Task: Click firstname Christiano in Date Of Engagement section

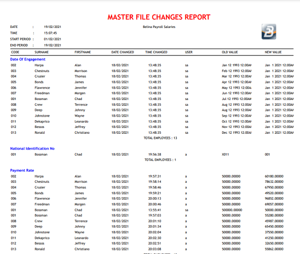Action: (82, 132)
